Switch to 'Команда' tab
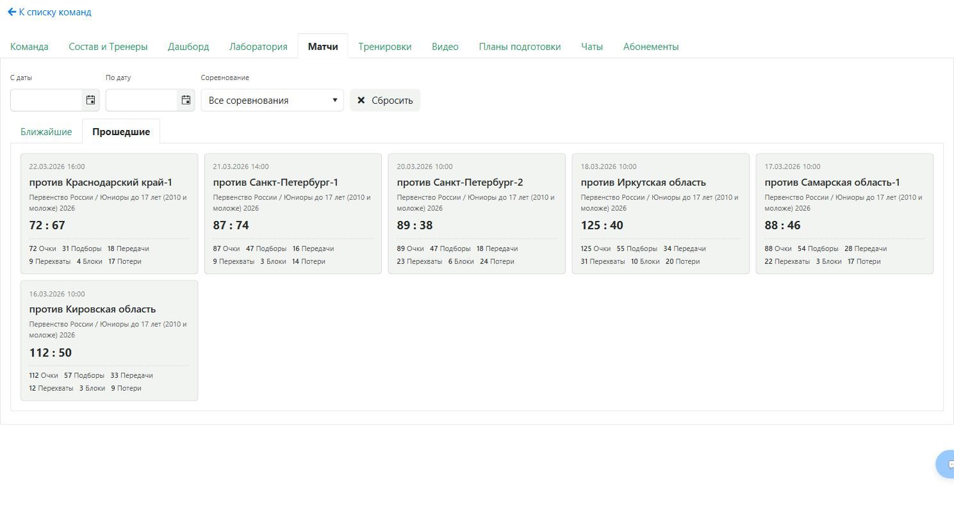This screenshot has height=520, width=954. tap(29, 46)
